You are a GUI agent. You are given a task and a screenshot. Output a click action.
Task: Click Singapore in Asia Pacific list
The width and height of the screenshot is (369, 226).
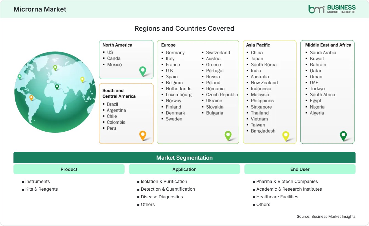(261, 107)
